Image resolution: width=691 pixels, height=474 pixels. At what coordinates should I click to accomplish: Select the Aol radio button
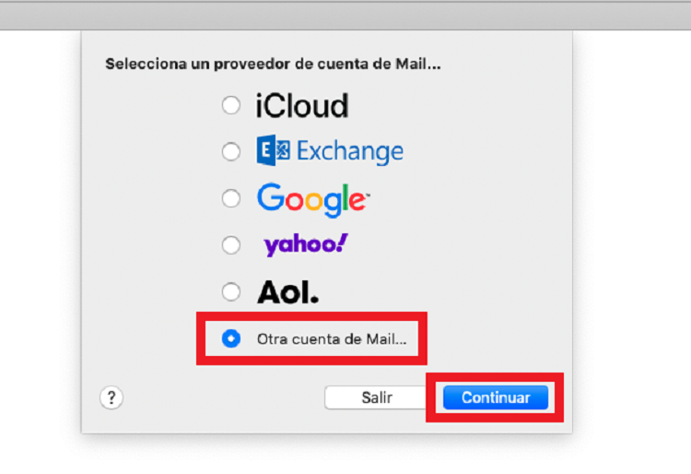coord(231,291)
